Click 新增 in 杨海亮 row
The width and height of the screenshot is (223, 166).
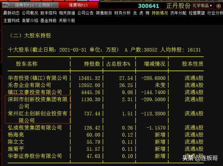pyautogui.click(x=160, y=135)
